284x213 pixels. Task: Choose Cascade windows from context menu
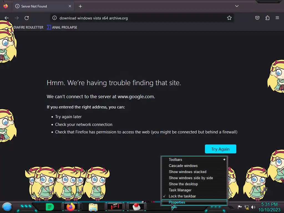[x=194, y=166]
